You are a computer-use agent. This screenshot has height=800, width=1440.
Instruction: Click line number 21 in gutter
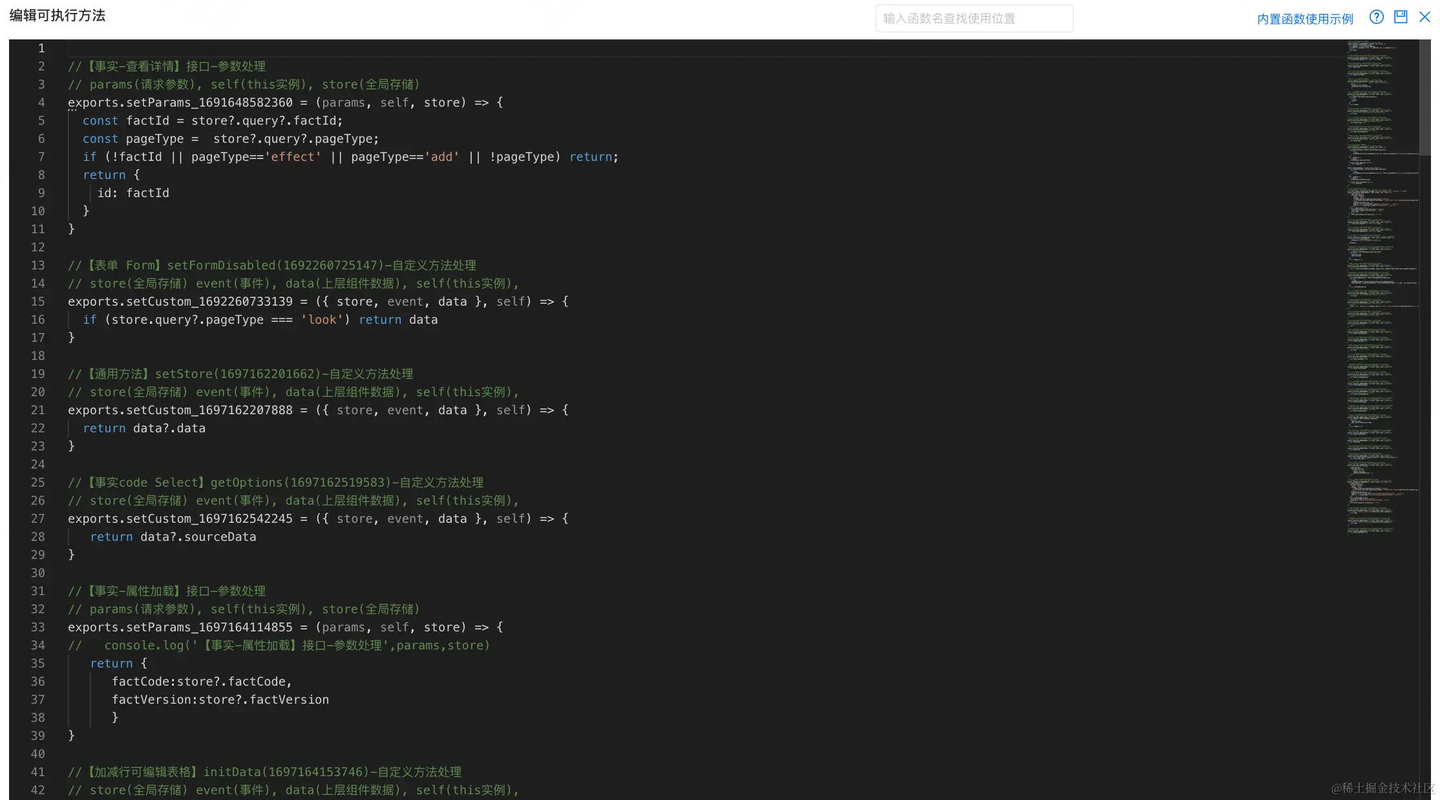click(x=38, y=410)
